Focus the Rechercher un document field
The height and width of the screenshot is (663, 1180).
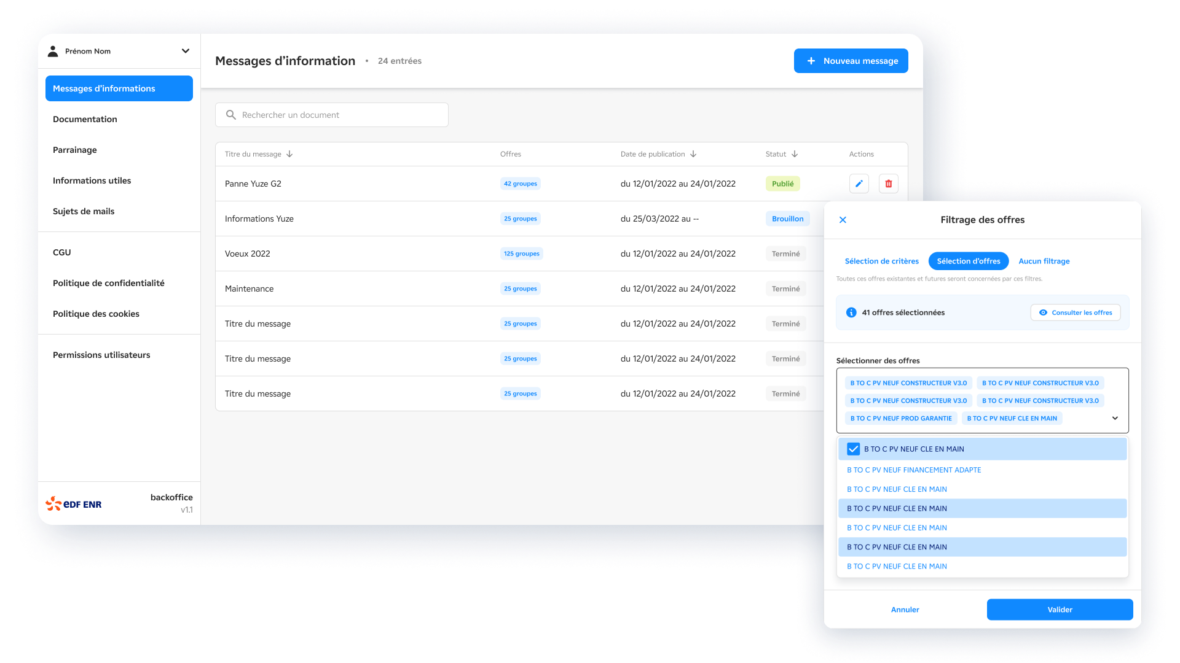click(x=332, y=115)
